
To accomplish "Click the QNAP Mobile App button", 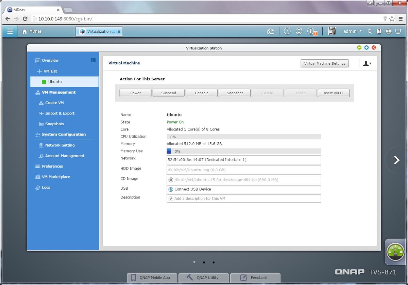I will tap(152, 278).
